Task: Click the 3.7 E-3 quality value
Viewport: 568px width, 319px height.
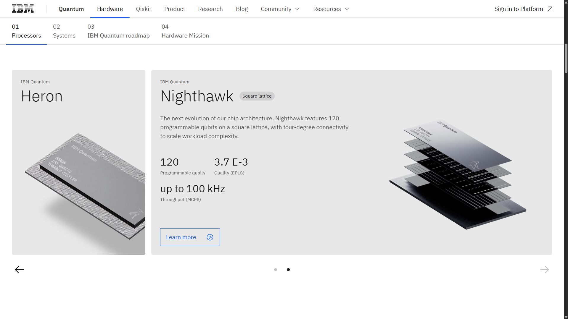Action: coord(231,162)
